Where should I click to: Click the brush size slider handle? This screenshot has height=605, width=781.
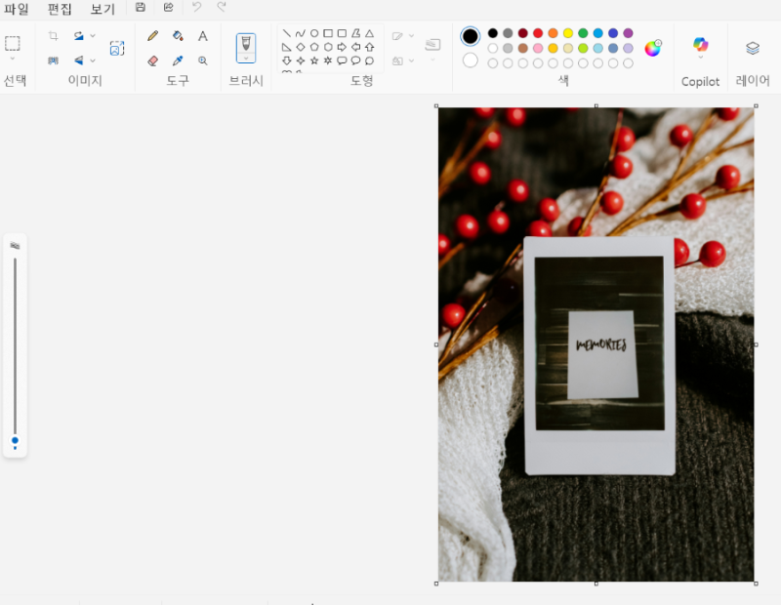pos(15,440)
